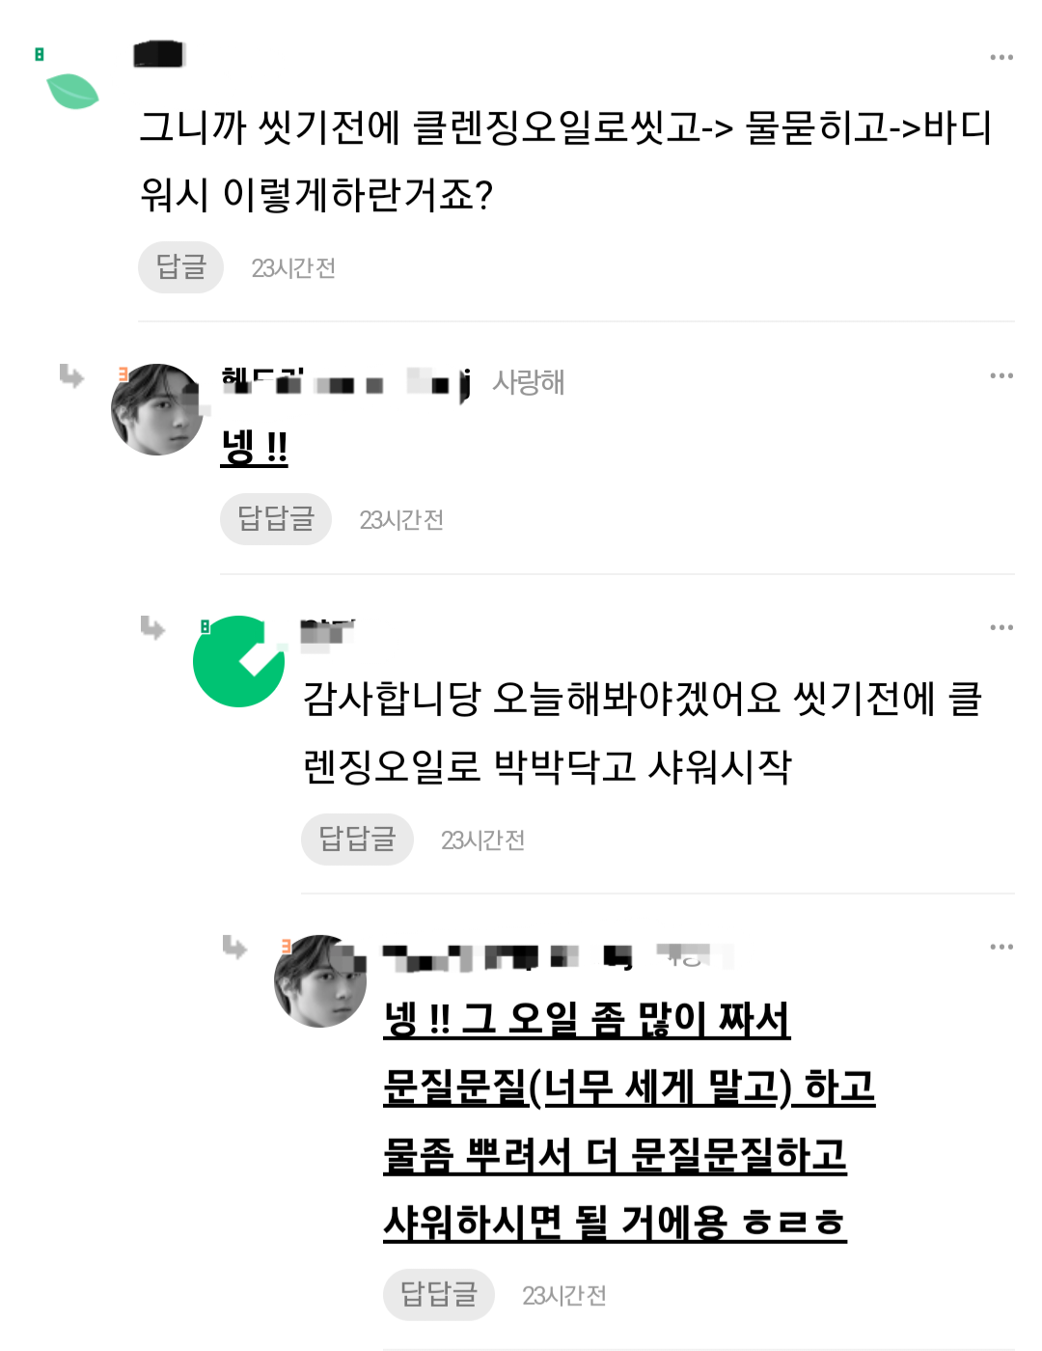Image resolution: width=1042 pixels, height=1351 pixels.
Task: Open the green circle checkmark profile avatar
Action: pyautogui.click(x=239, y=661)
